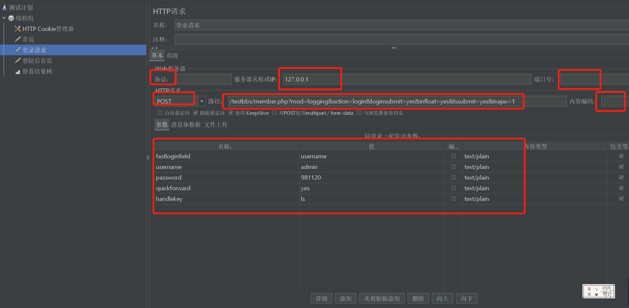Click the 内容类型 column header
The width and height of the screenshot is (629, 308).
(x=535, y=146)
